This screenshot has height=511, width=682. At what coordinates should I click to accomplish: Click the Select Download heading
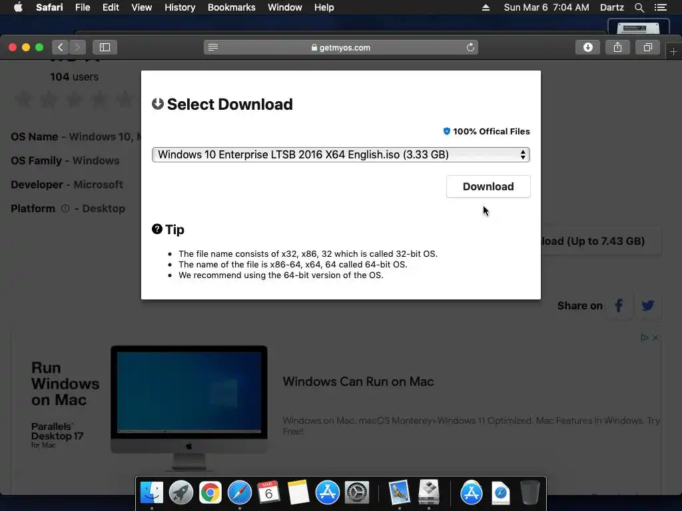[x=222, y=104]
